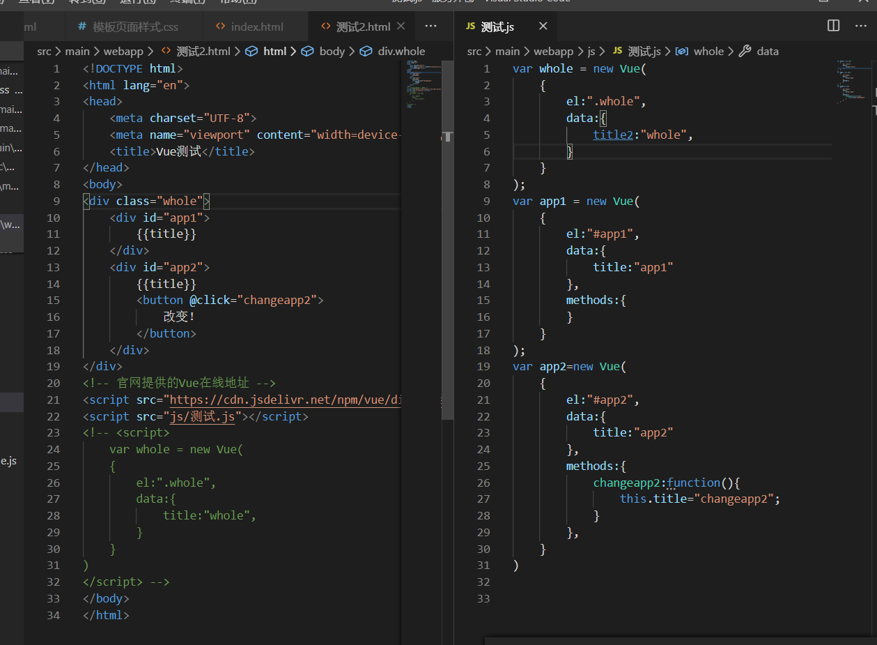The height and width of the screenshot is (645, 877).
Task: Click the Split Editor Right icon
Action: pyautogui.click(x=833, y=26)
